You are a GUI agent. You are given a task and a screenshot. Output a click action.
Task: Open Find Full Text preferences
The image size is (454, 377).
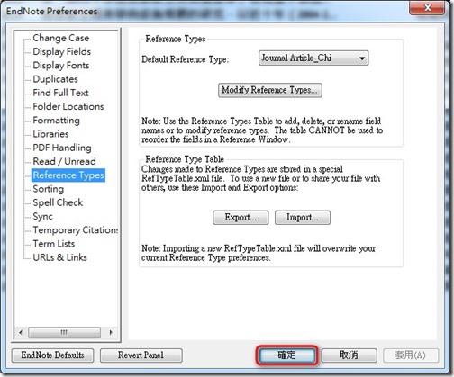click(x=60, y=93)
